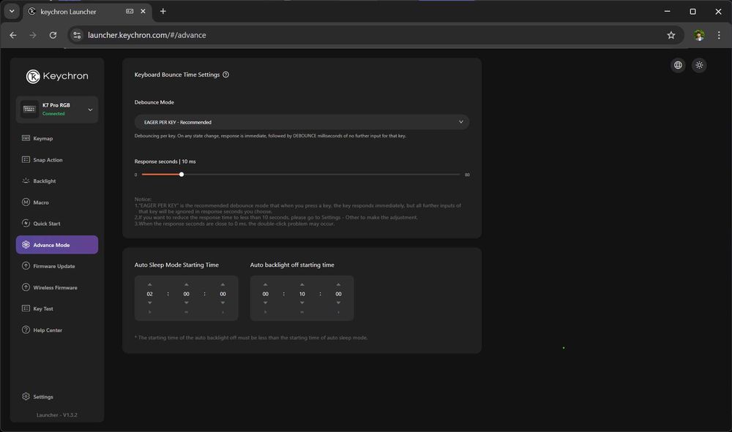
Task: Go to Backlight settings
Action: pos(57,181)
